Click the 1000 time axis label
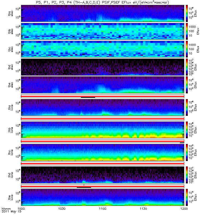Viewport: 205px width, 219px height. (21, 209)
